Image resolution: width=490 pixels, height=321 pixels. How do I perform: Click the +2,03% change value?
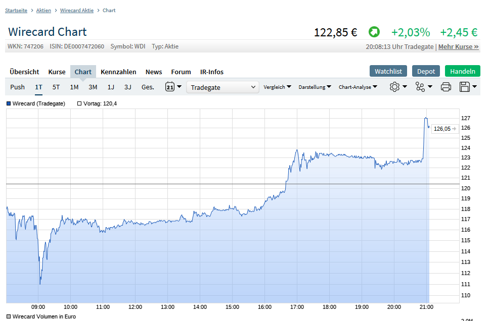(x=411, y=32)
